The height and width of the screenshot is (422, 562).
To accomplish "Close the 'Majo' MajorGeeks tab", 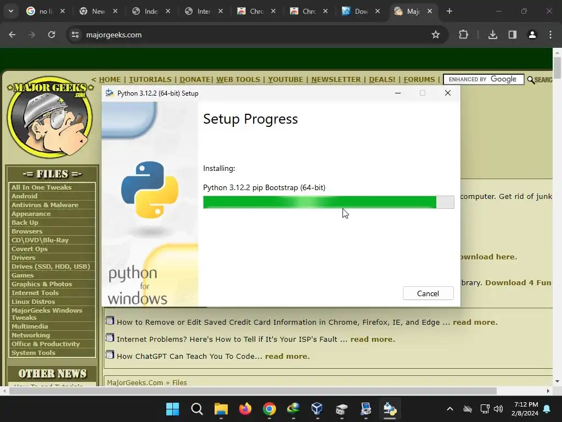I will 430,11.
